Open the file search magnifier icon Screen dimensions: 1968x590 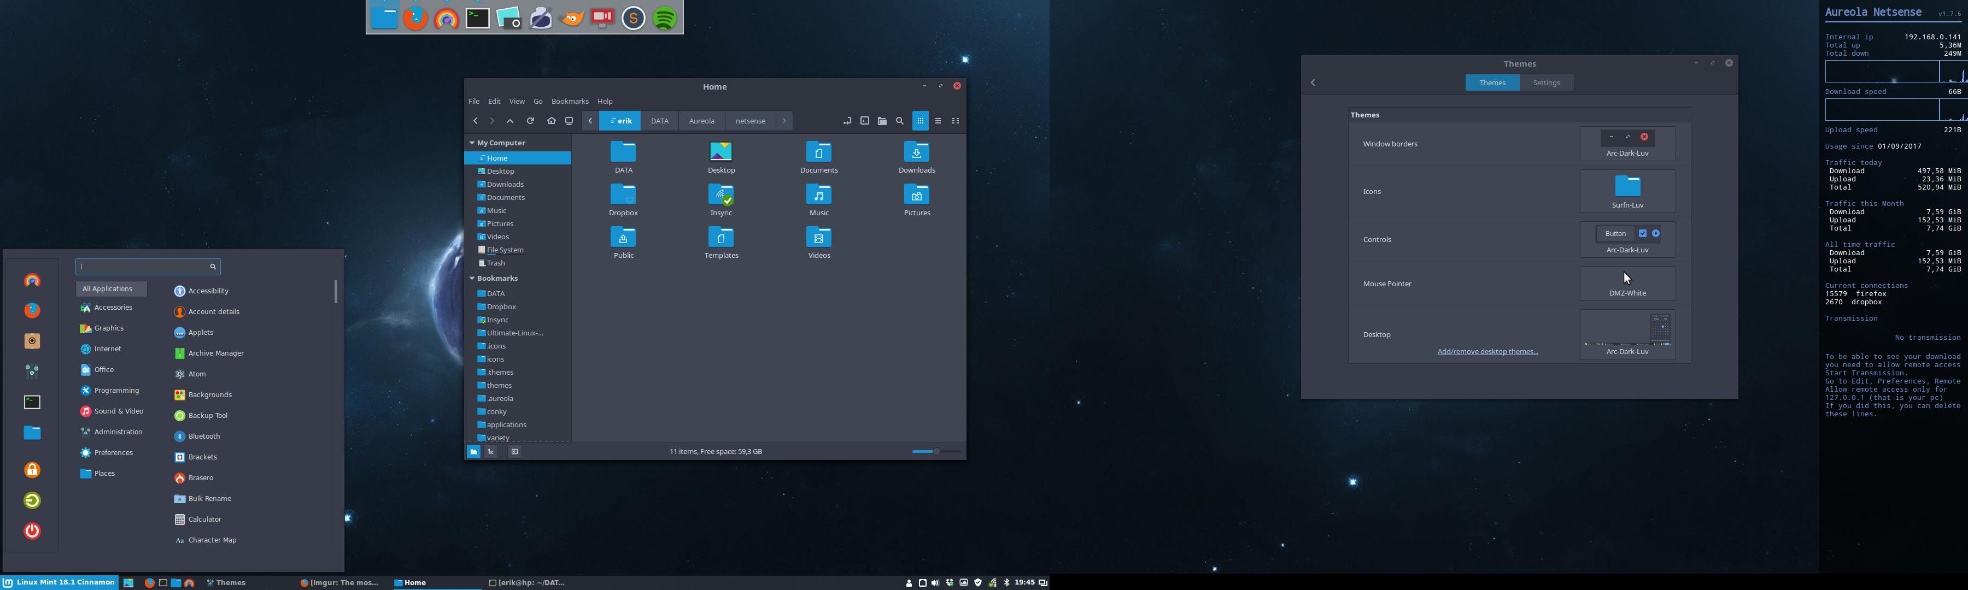point(900,121)
